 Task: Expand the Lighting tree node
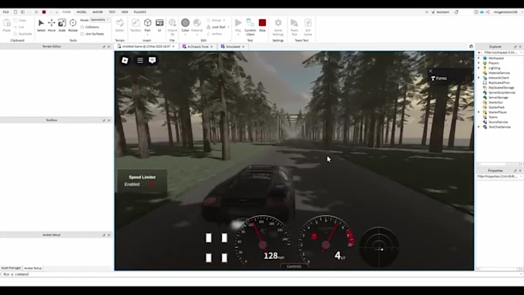tap(479, 68)
